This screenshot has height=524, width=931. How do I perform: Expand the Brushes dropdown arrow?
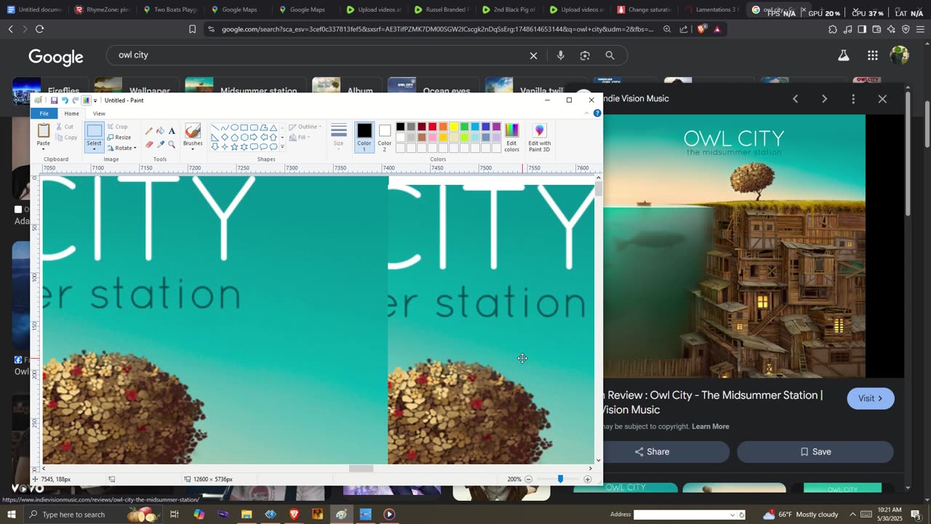(193, 150)
